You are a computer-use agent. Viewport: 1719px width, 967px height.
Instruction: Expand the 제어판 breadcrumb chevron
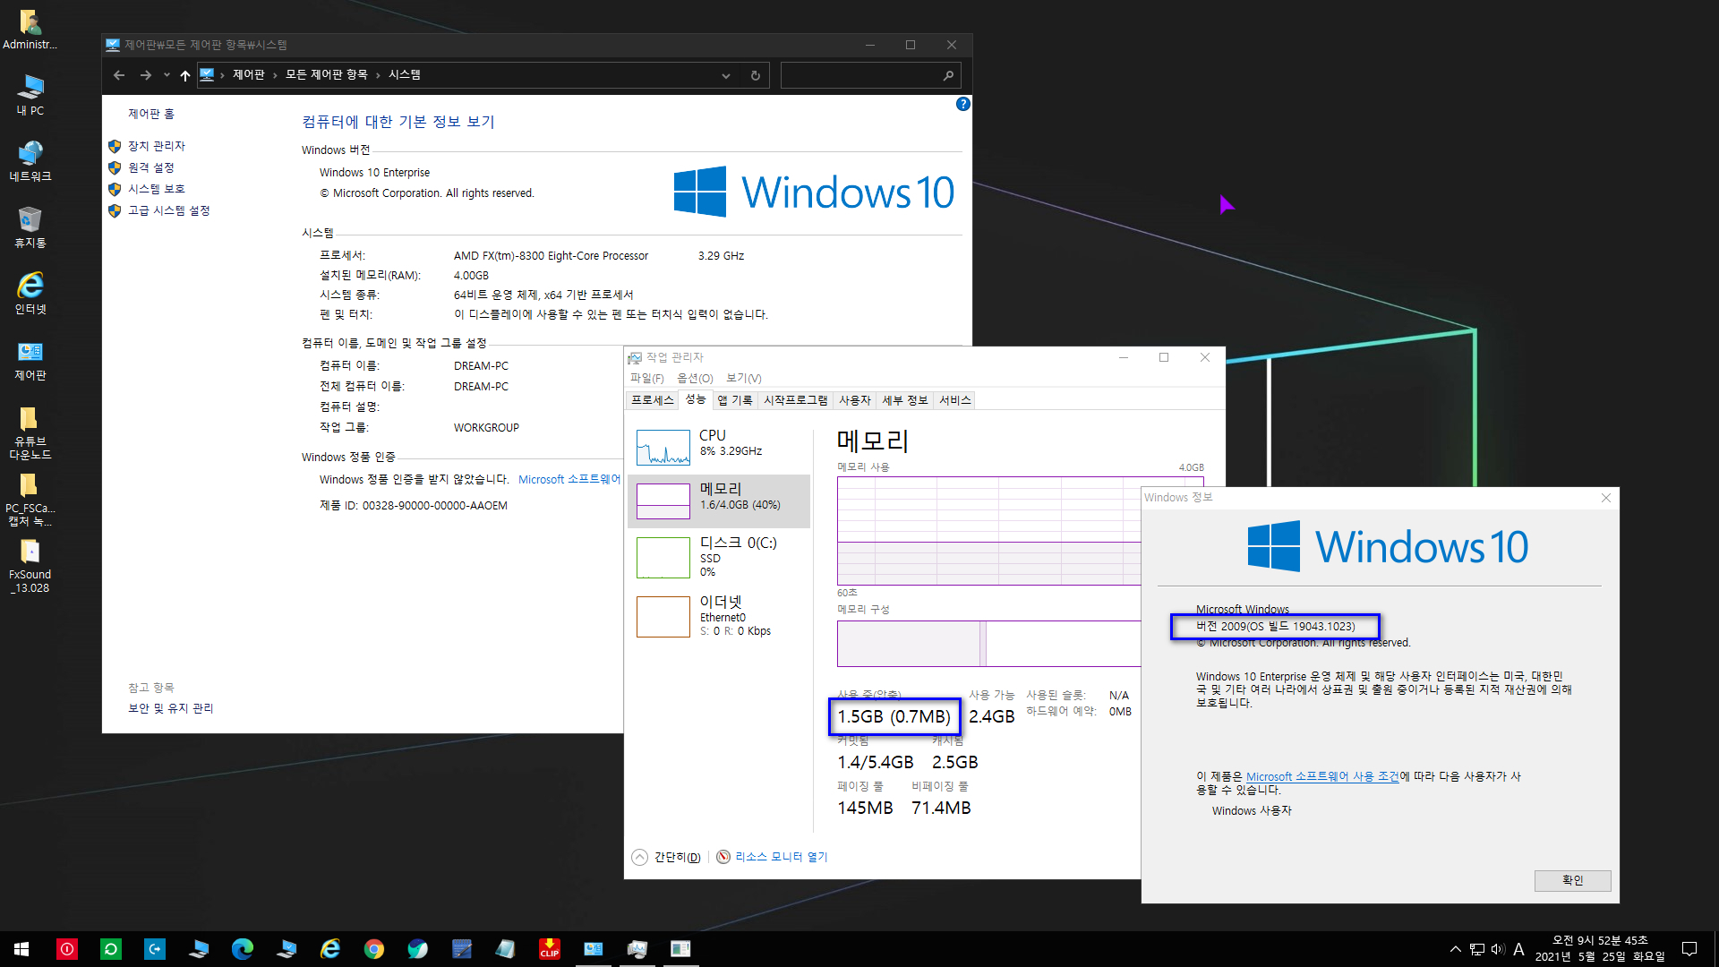(x=275, y=75)
